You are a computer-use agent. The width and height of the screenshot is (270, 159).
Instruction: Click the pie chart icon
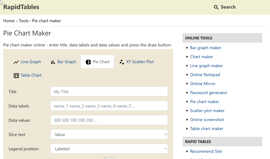click(x=88, y=62)
